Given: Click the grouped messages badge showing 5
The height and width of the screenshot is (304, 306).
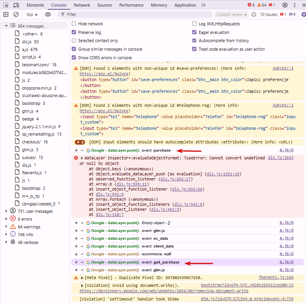Looking at the screenshot, I should click(x=80, y=142).
